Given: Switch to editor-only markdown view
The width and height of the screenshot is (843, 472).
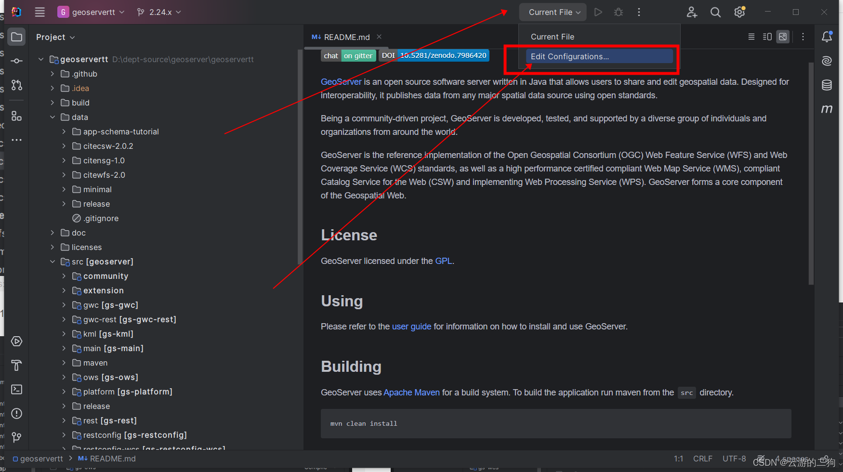Looking at the screenshot, I should (x=751, y=37).
